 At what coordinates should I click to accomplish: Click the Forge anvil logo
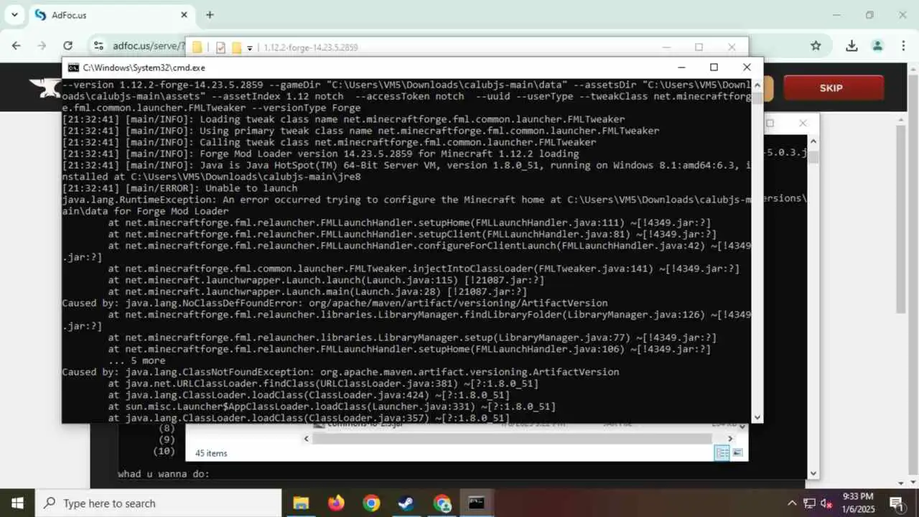pos(45,88)
